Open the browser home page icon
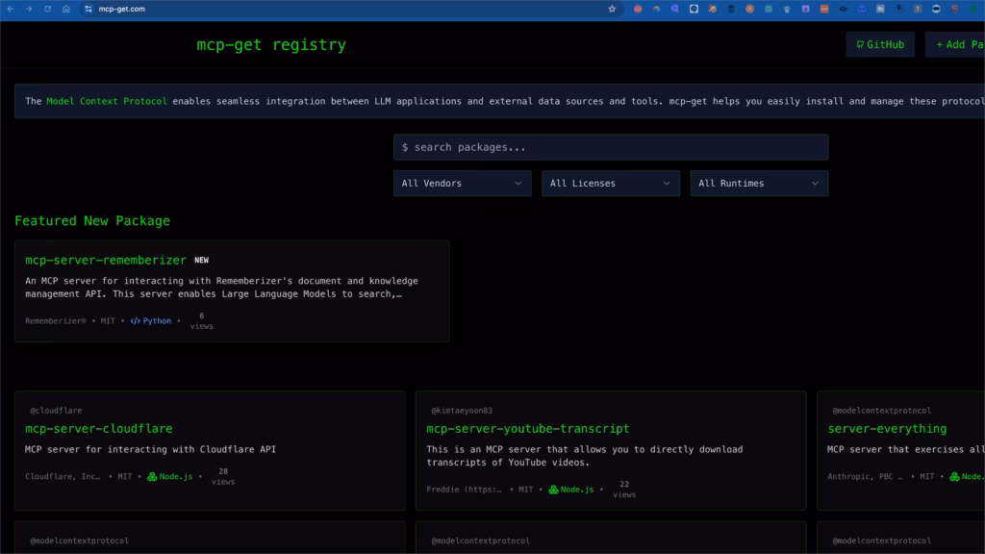Screen dimensions: 985x554 [66, 9]
